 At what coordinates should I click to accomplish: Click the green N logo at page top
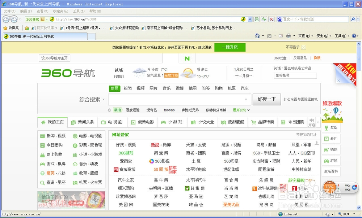click(187, 58)
